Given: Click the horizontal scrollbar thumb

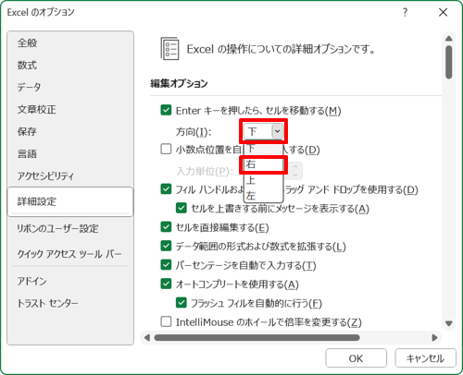Looking at the screenshot, I should [x=257, y=338].
